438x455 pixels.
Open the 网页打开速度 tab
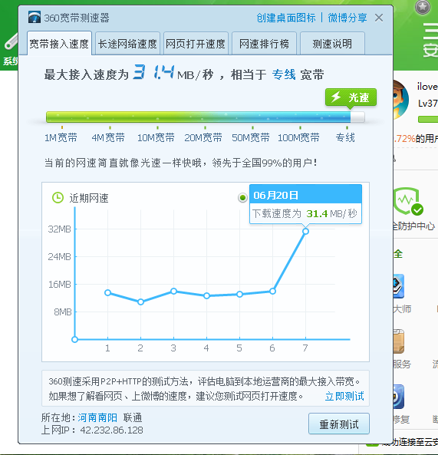[x=196, y=44]
